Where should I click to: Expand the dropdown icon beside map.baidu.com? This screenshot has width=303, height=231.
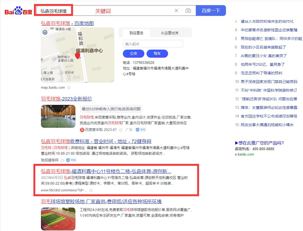coord(69,88)
